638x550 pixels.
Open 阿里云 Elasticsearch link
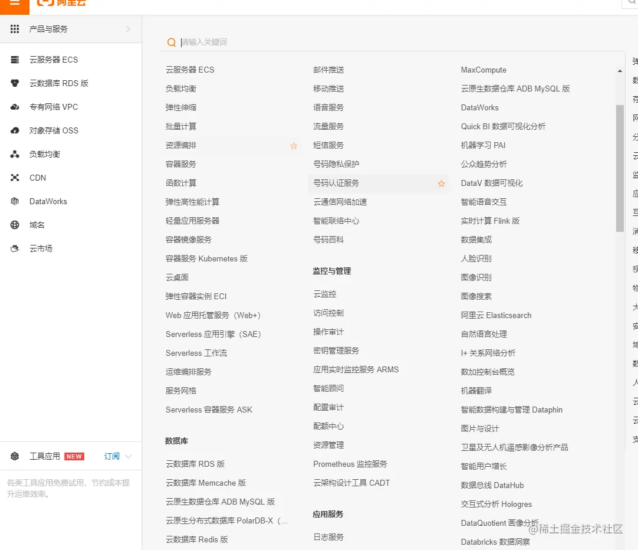coord(496,315)
